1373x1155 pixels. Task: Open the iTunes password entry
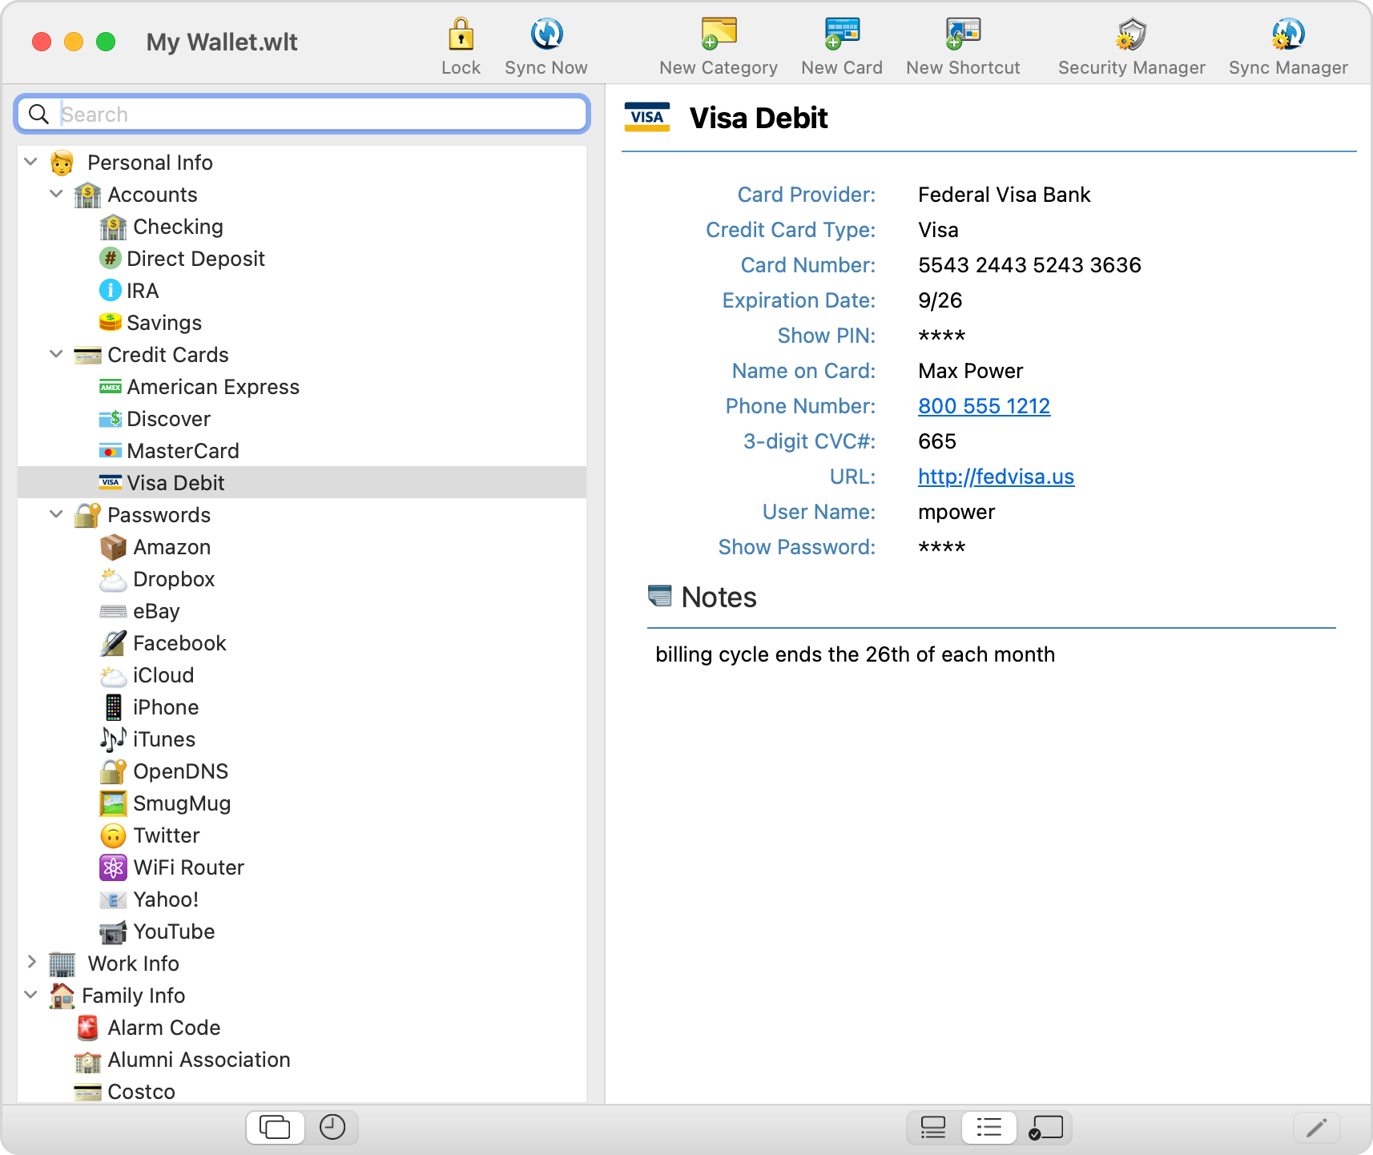tap(302, 739)
